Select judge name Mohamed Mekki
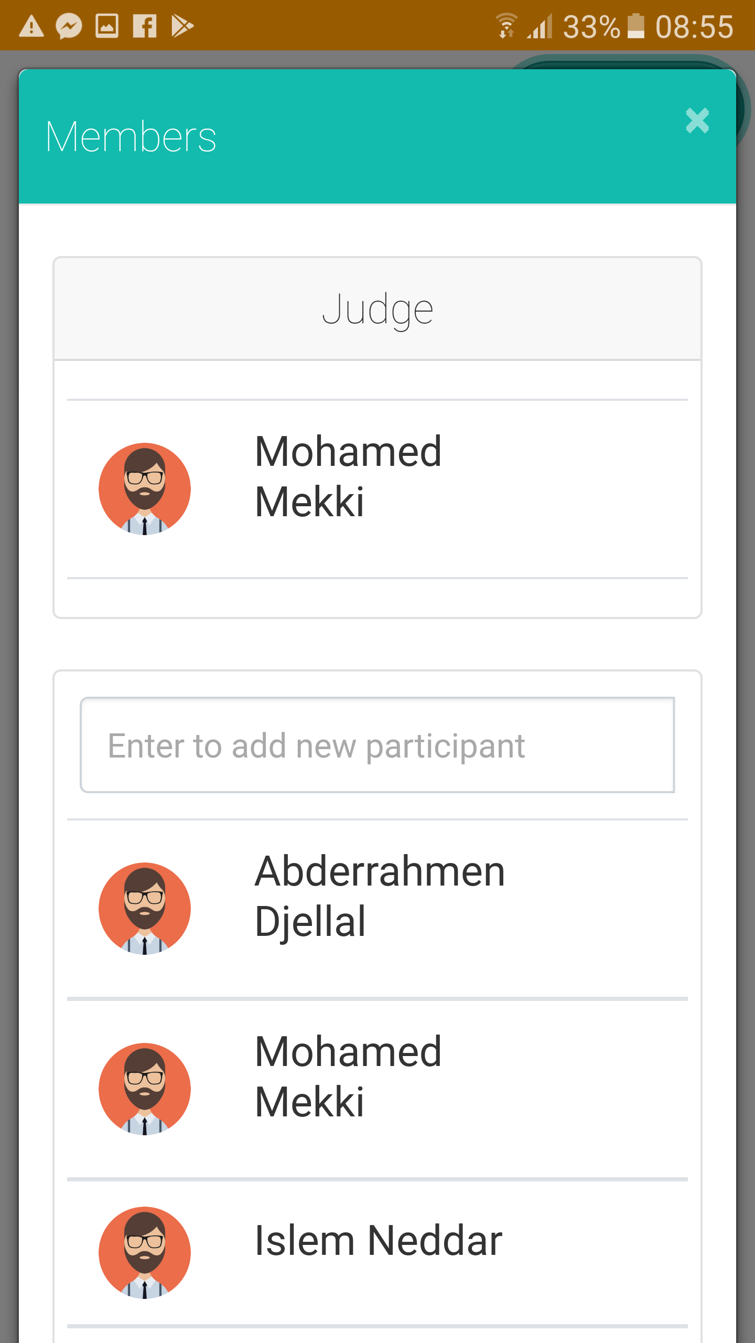The image size is (755, 1343). [348, 476]
